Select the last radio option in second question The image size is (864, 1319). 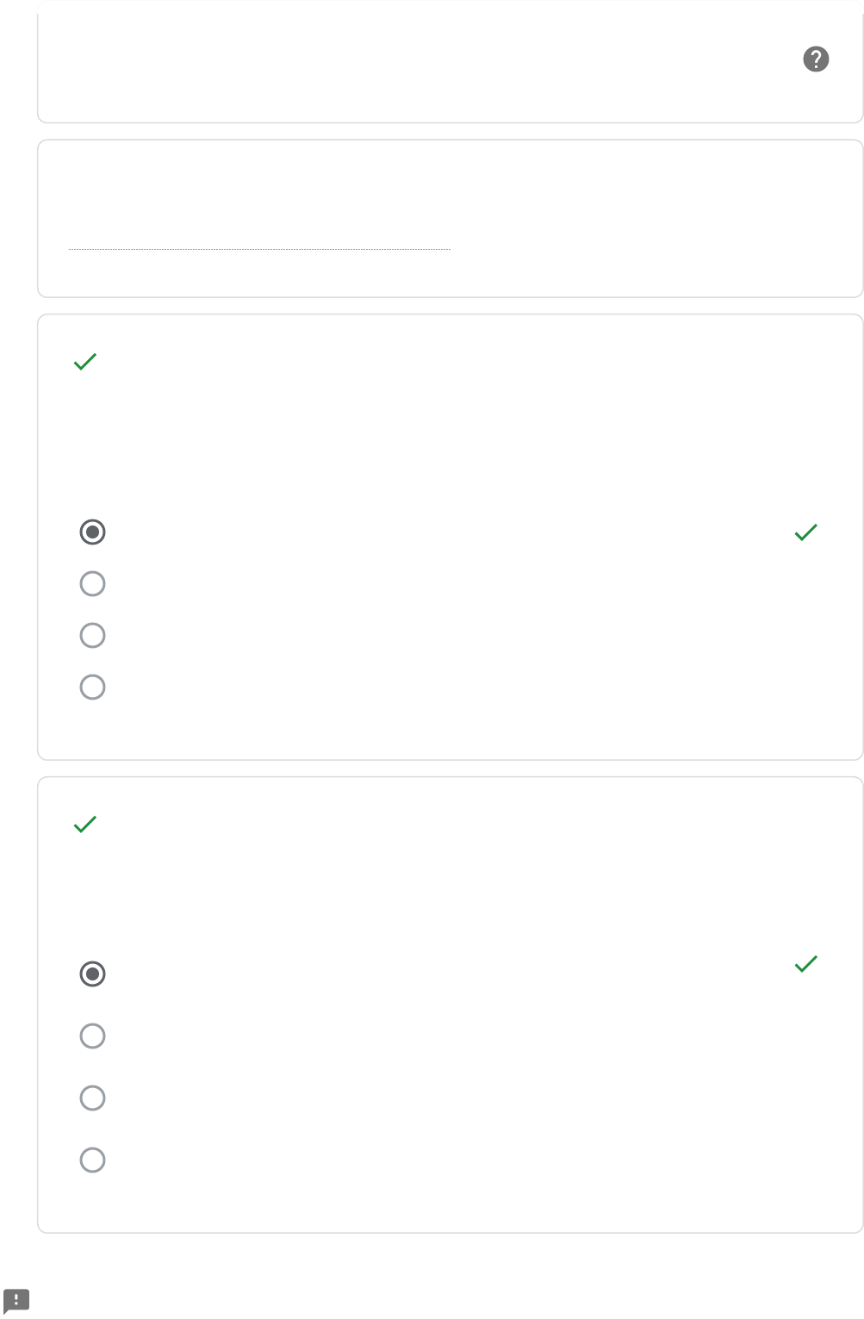[92, 1160]
